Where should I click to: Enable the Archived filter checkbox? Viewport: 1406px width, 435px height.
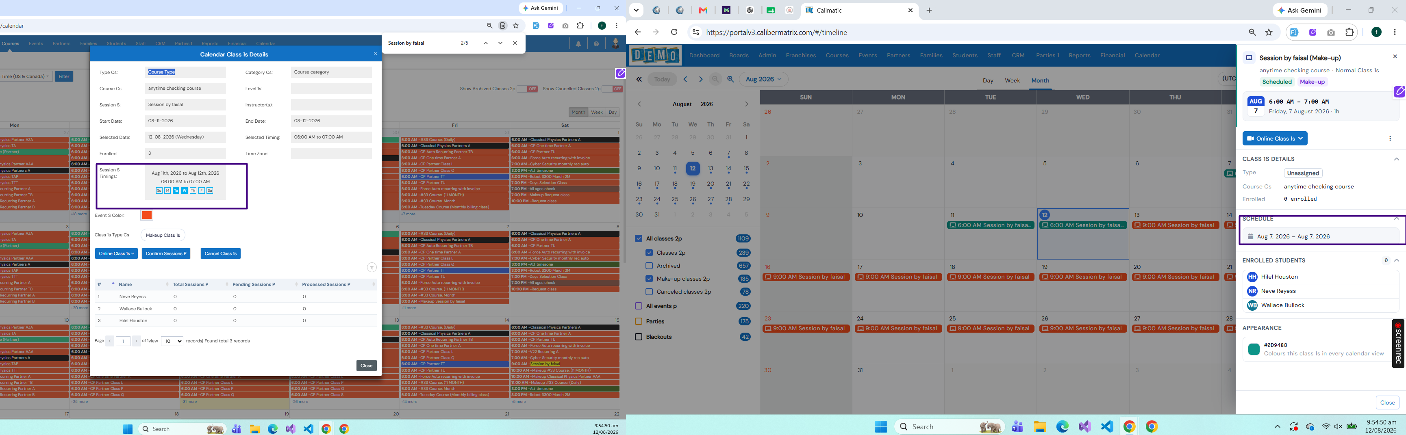click(x=649, y=266)
